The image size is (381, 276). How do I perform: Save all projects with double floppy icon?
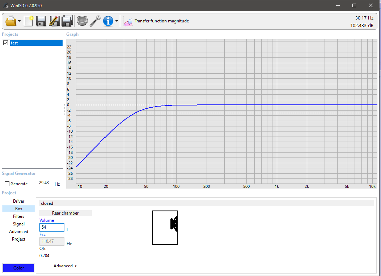(x=67, y=21)
